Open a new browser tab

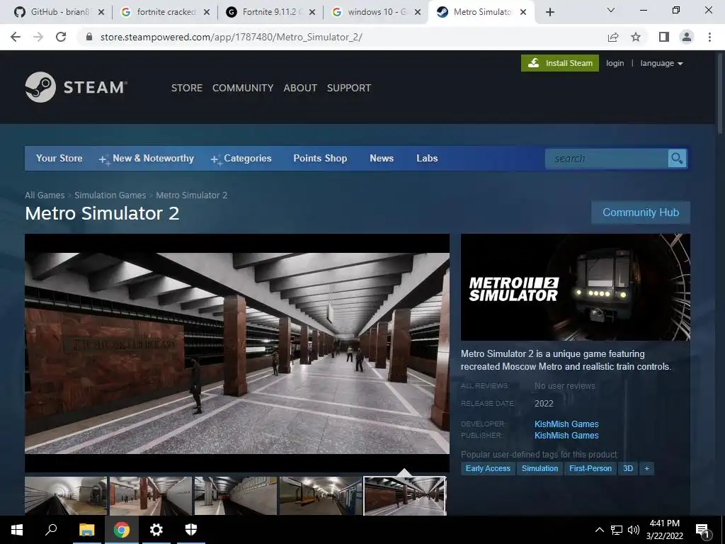(549, 13)
